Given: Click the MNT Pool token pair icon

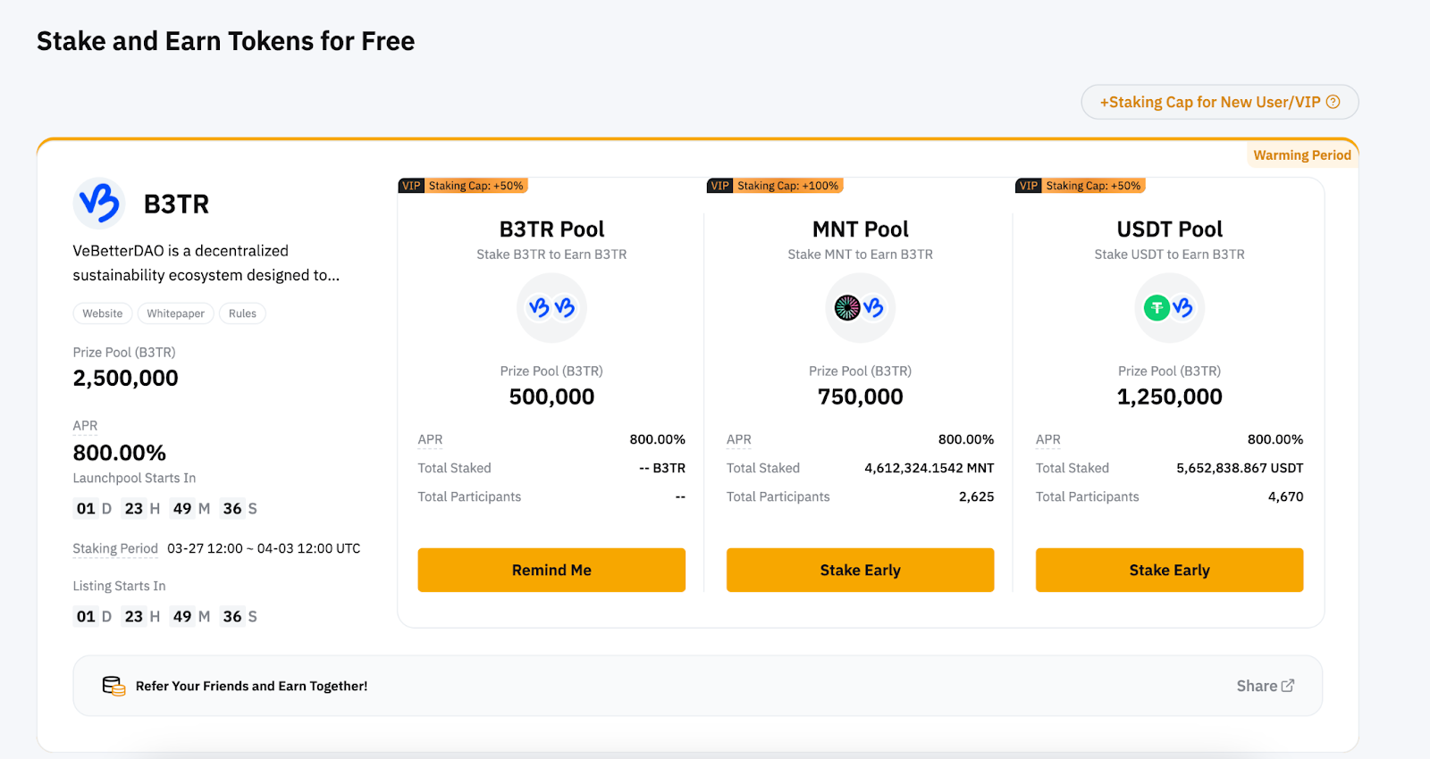Looking at the screenshot, I should point(860,308).
